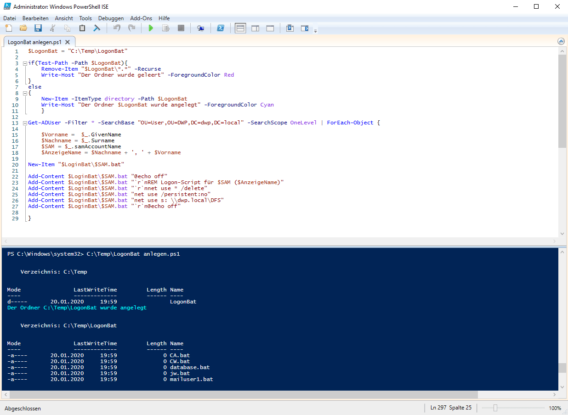Save the script with the disk icon

38,28
